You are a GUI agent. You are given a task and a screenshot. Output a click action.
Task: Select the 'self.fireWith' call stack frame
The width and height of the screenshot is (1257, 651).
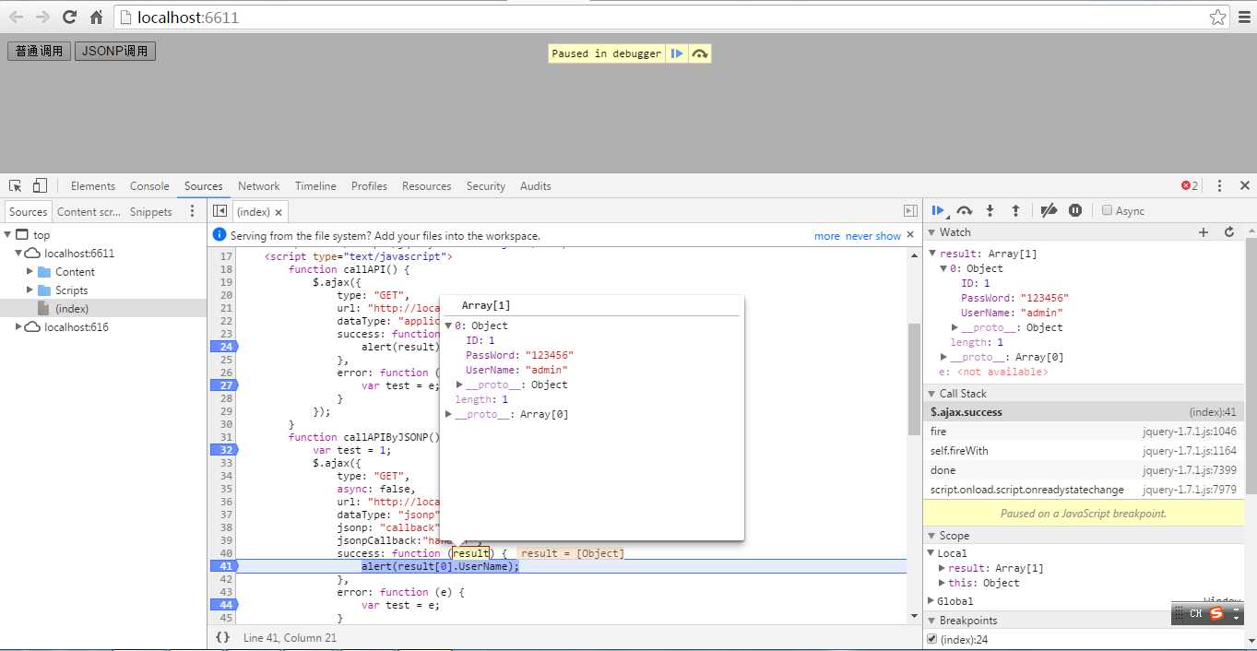1084,451
